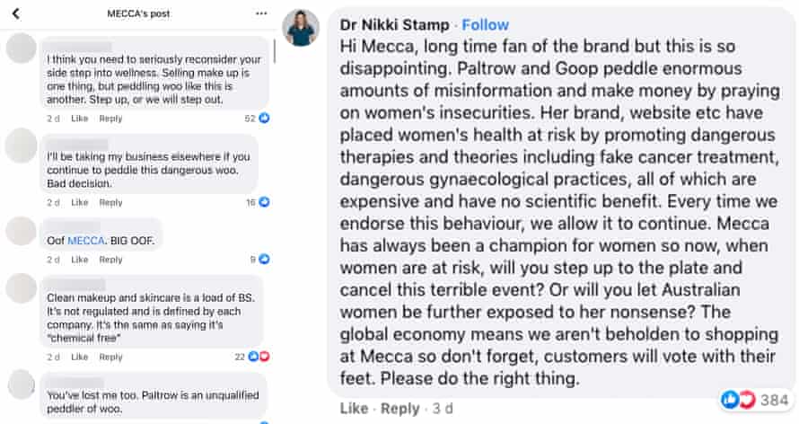This screenshot has width=799, height=424.
Task: Open the three-dots menu on MECCA's post
Action: [x=260, y=13]
